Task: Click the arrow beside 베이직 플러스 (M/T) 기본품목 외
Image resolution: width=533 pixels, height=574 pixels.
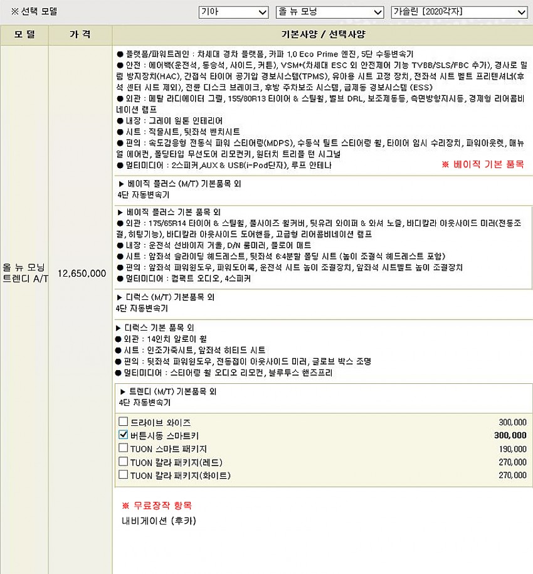Action: point(122,184)
